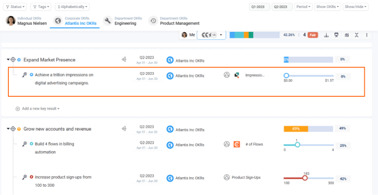Click target icon beside Expand Market Presence
The height and width of the screenshot is (195, 378).
13,60
